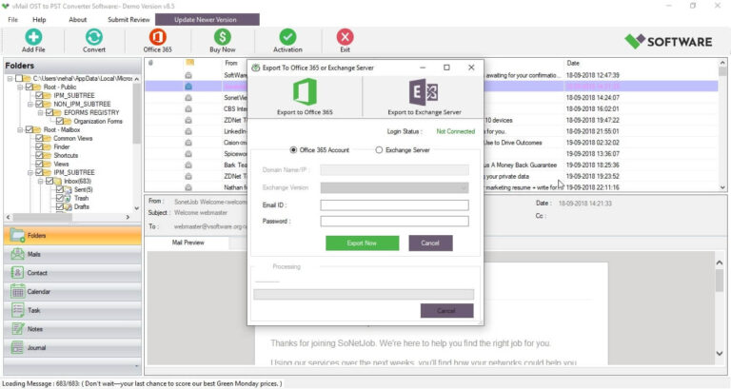Switch to the Mail Preview tab
This screenshot has height=389, width=731.
pos(188,243)
